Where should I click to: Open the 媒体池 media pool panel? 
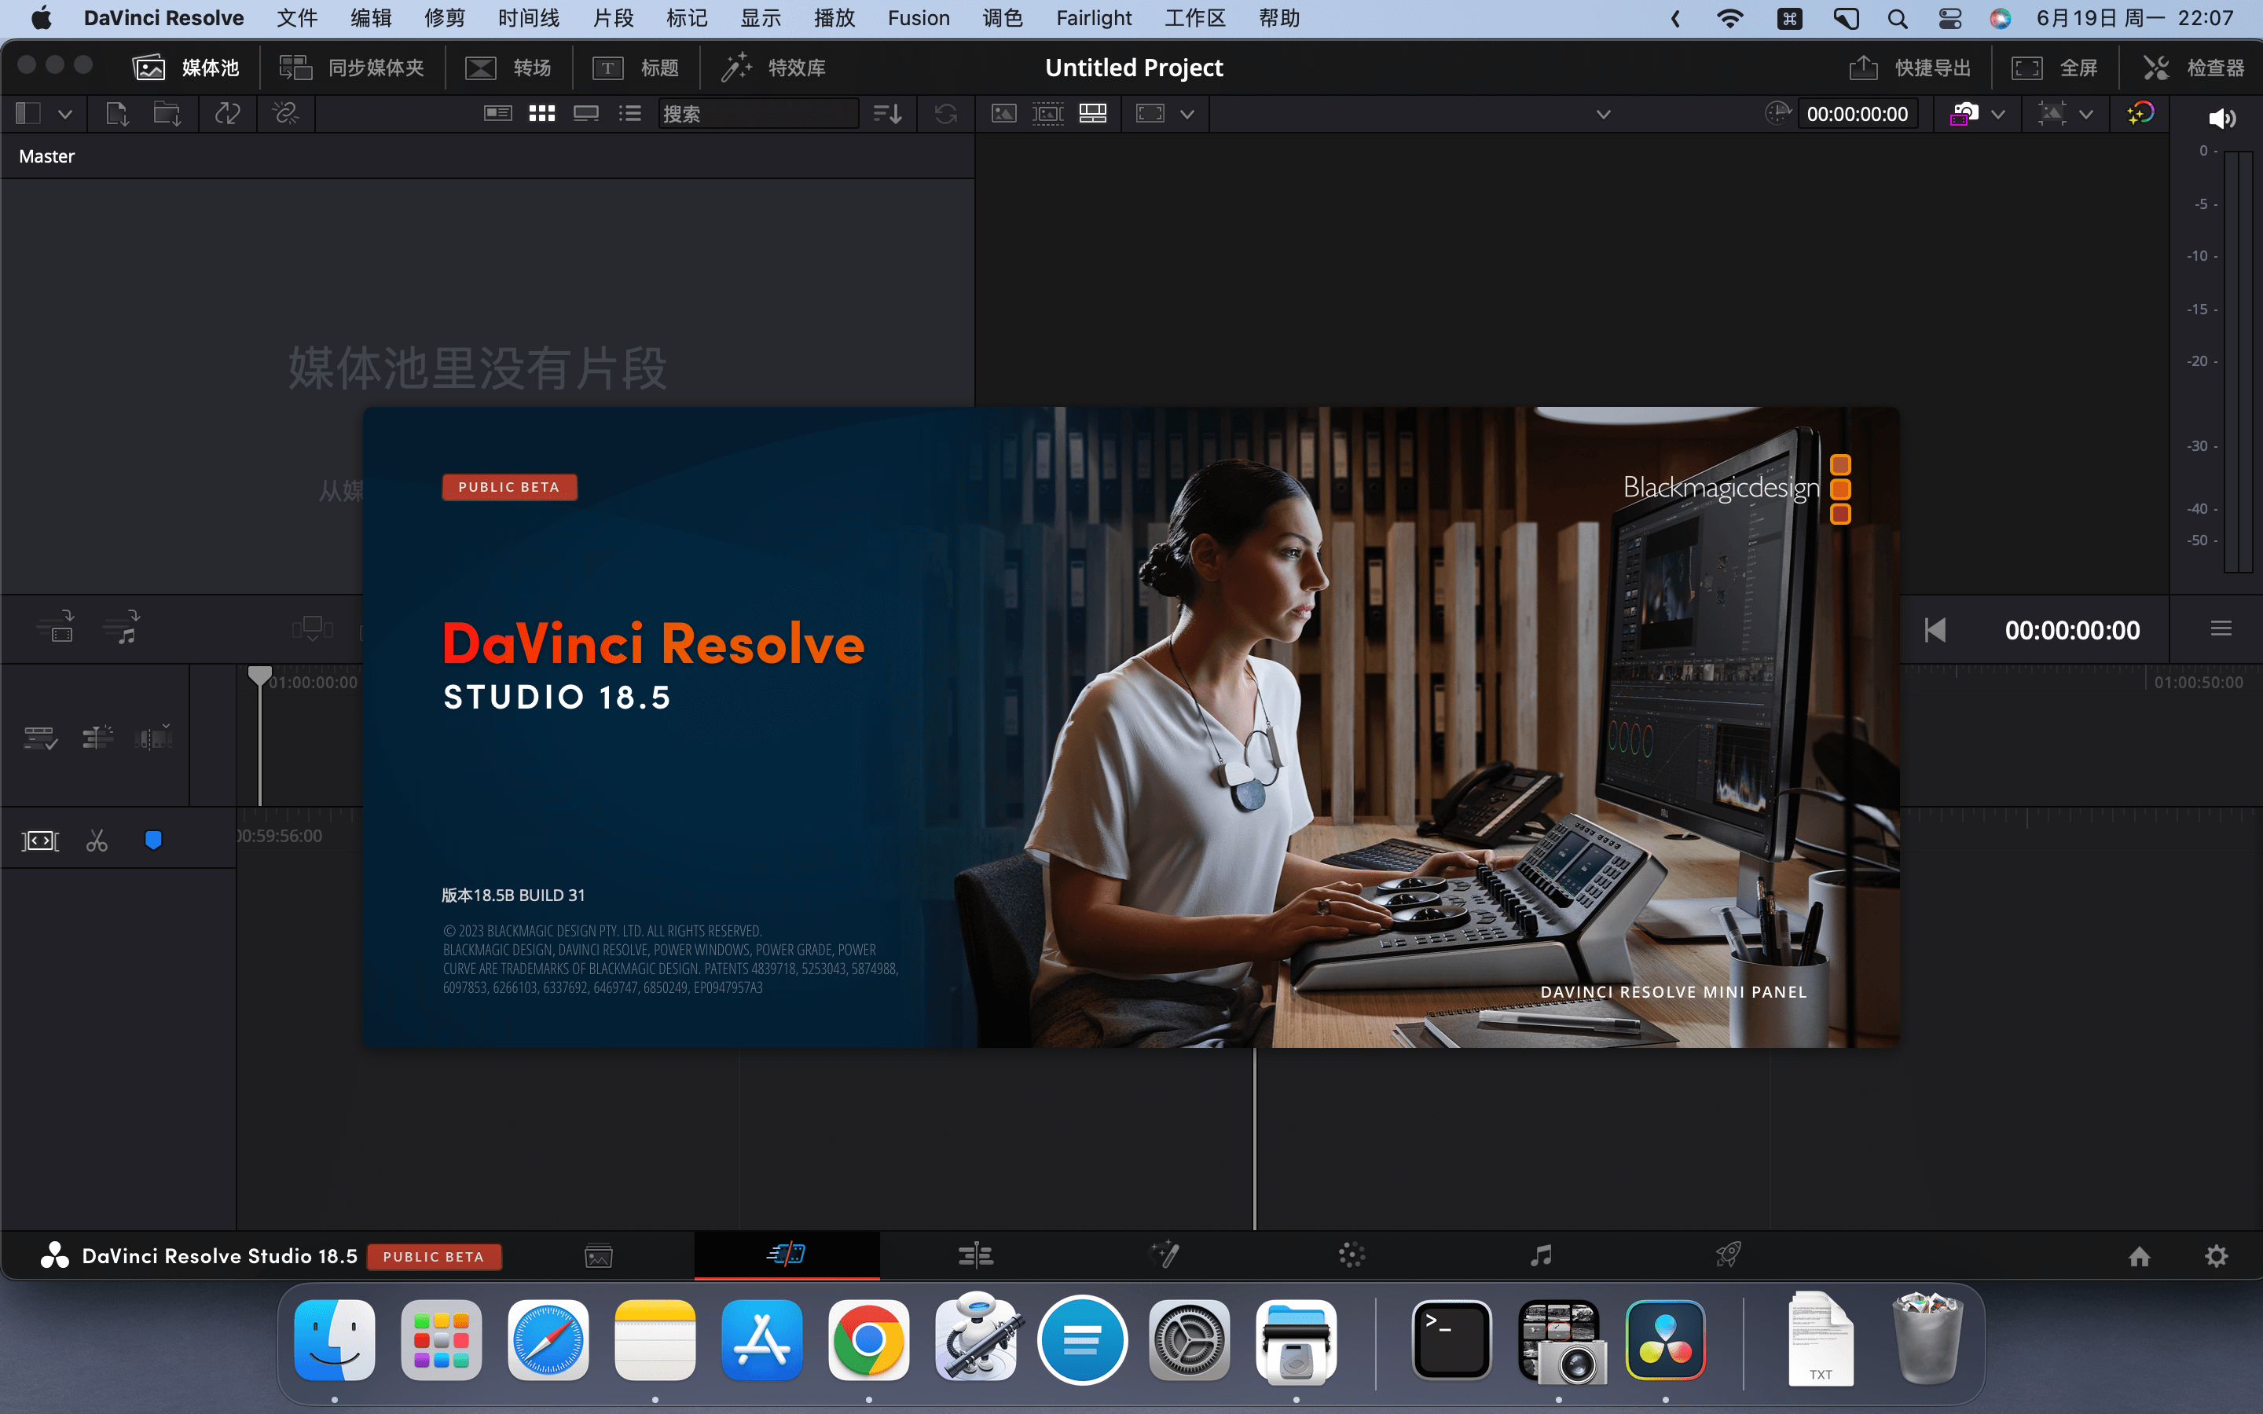(186, 68)
